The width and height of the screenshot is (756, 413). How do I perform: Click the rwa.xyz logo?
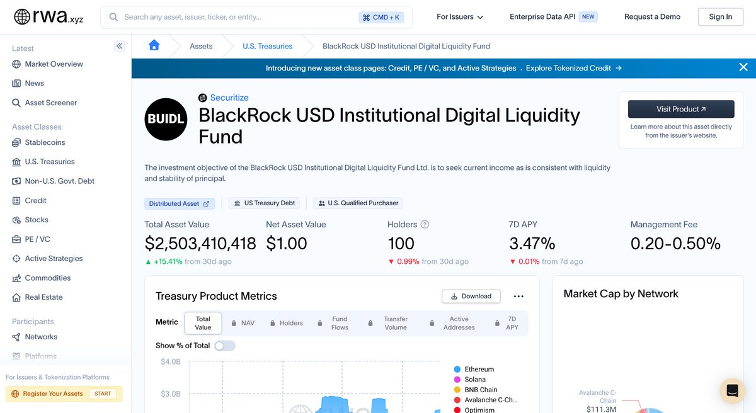(49, 17)
